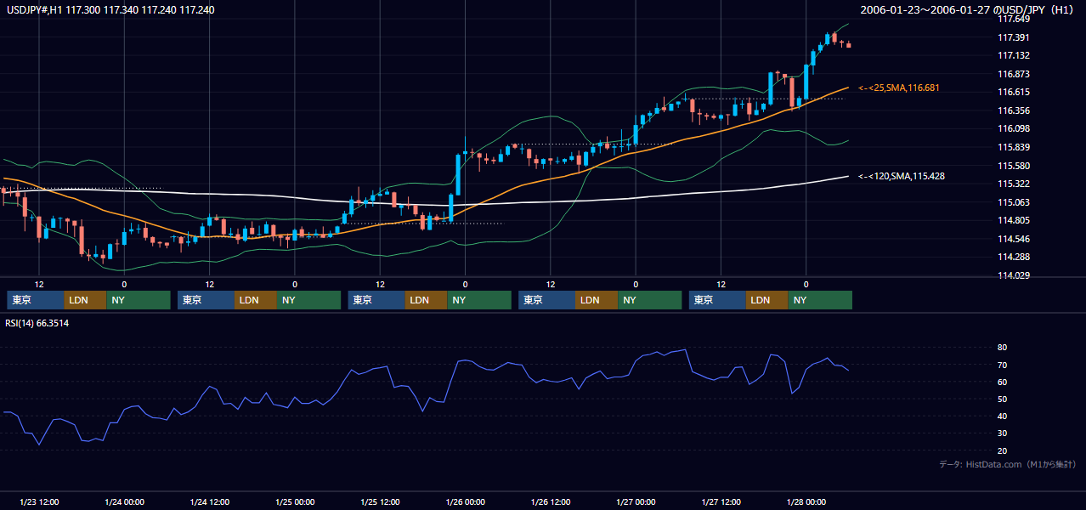Click the 116.098 price axis label

click(1014, 128)
